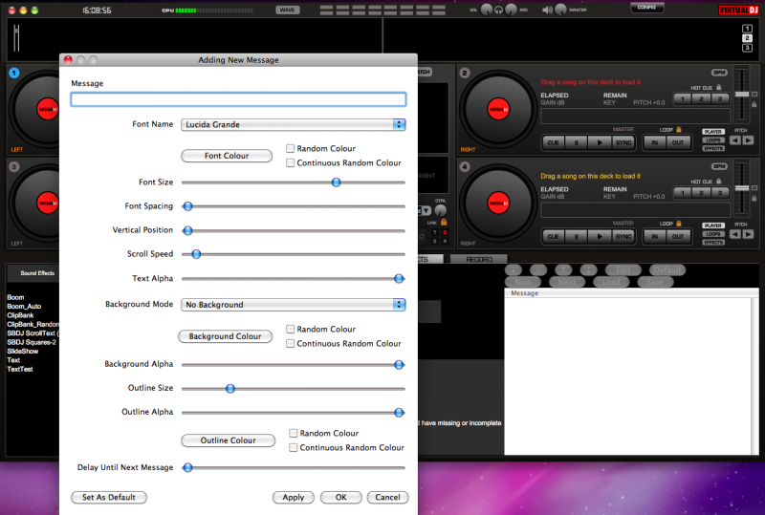This screenshot has width=765, height=515.
Task: Toggle the loop lock on deck 2
Action: click(679, 129)
